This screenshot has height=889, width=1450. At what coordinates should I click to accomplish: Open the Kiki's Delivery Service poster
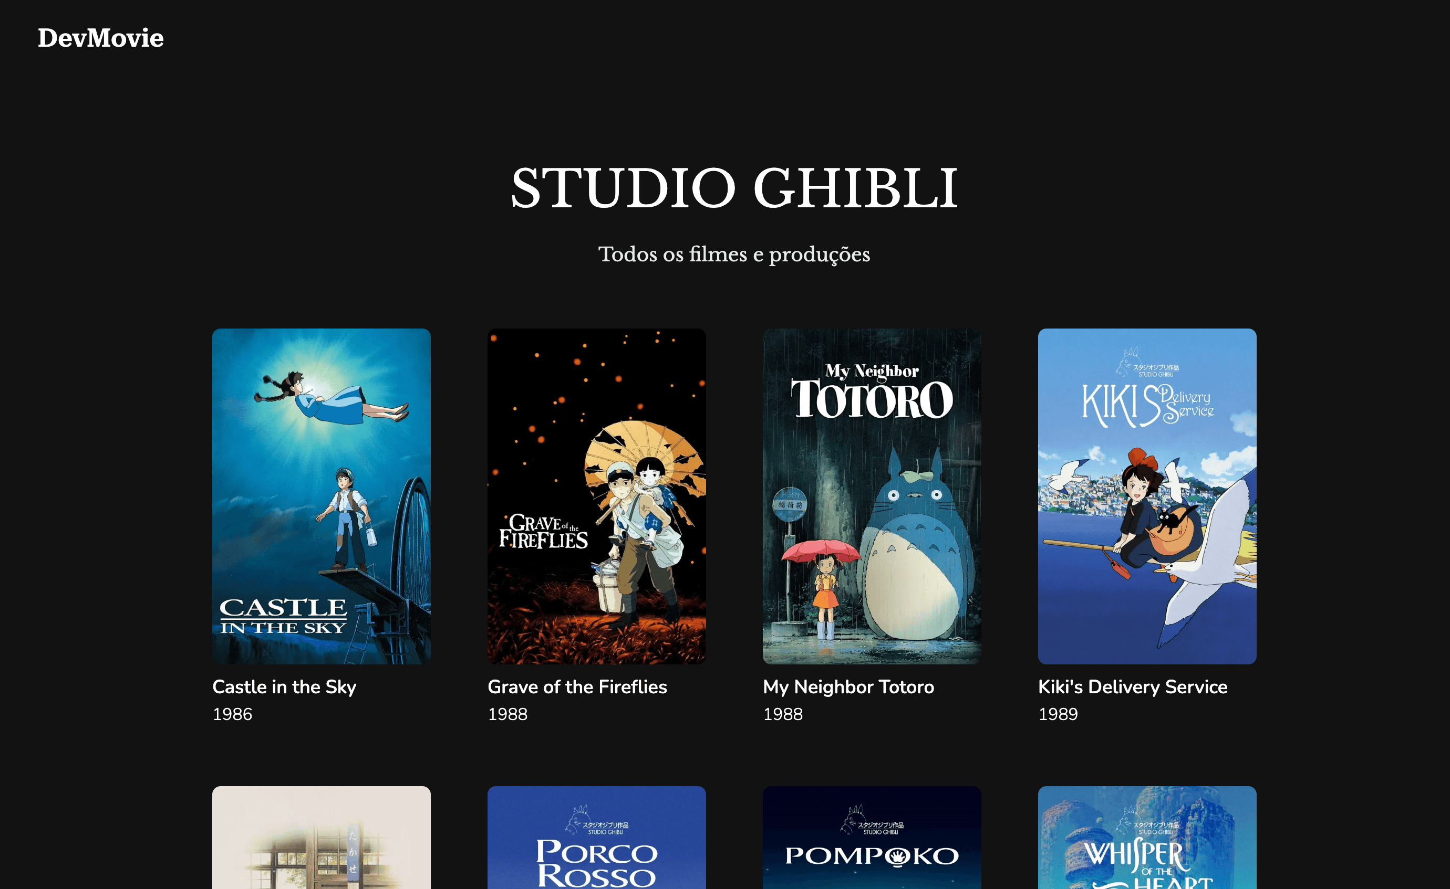coord(1147,496)
